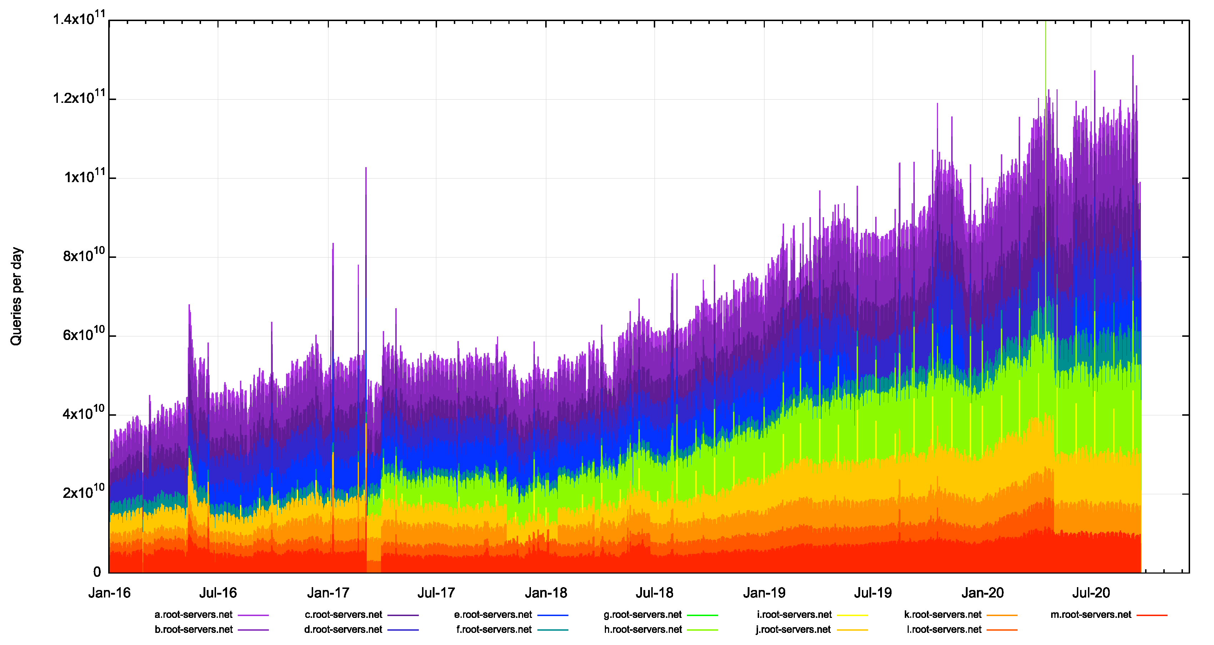This screenshot has height=645, width=1214.
Task: Click the j.root-servers.net legend label
Action: (x=793, y=629)
